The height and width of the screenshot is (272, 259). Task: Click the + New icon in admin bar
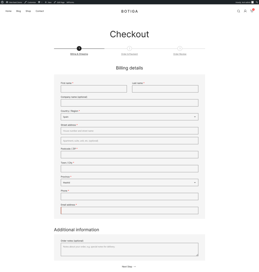pos(45,2)
